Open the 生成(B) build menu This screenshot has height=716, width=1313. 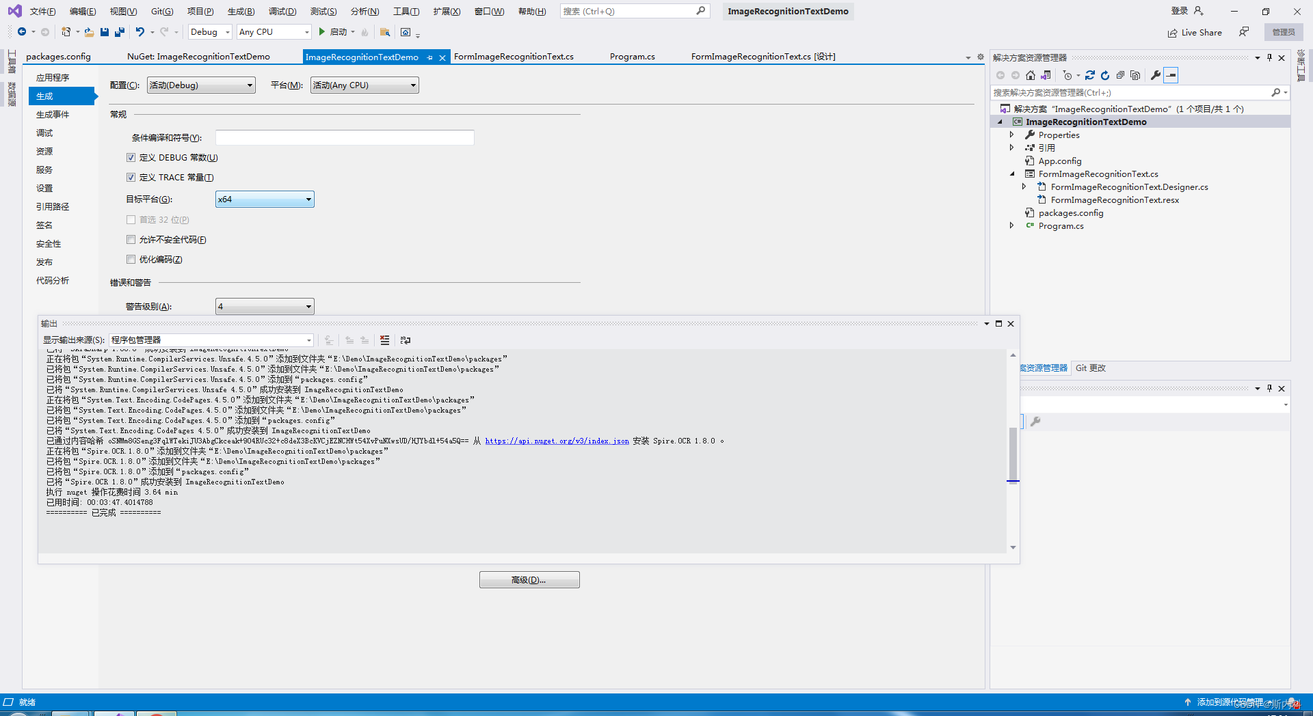241,11
